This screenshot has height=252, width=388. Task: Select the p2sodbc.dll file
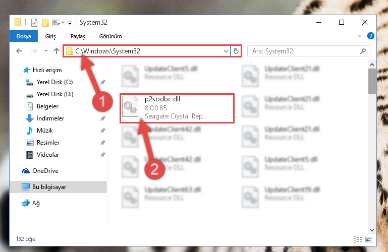177,108
